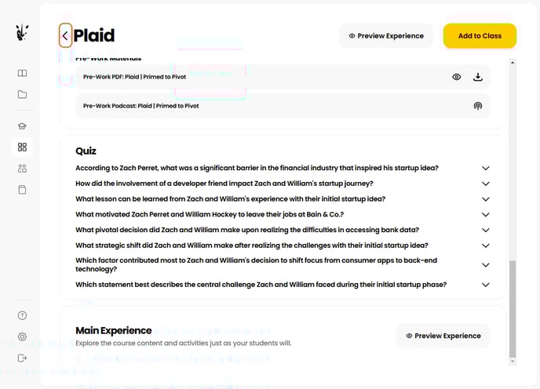The image size is (540, 389).
Task: Click top Preview Experience button
Action: (x=386, y=36)
